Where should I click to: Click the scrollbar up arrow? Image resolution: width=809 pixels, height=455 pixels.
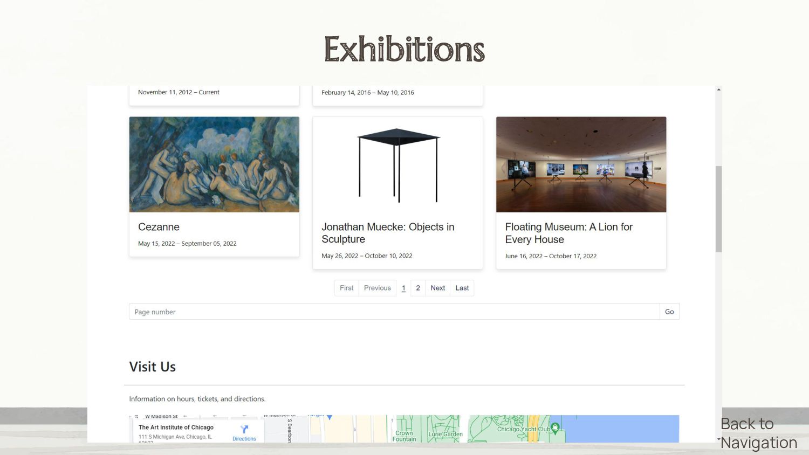718,89
